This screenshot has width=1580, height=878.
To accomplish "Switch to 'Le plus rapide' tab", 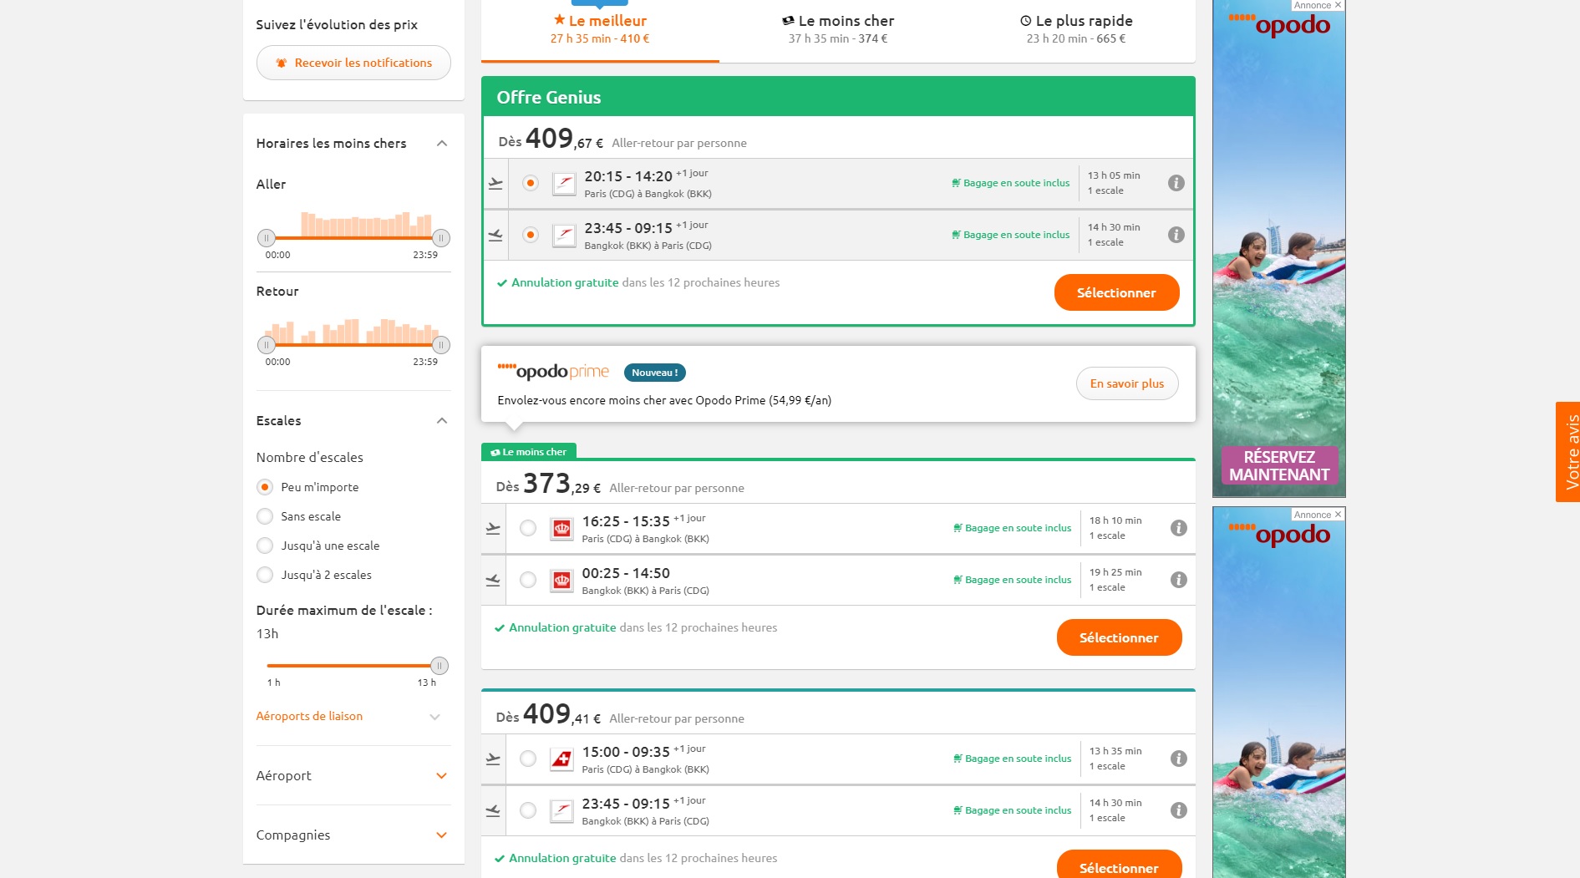I will pos(1075,29).
